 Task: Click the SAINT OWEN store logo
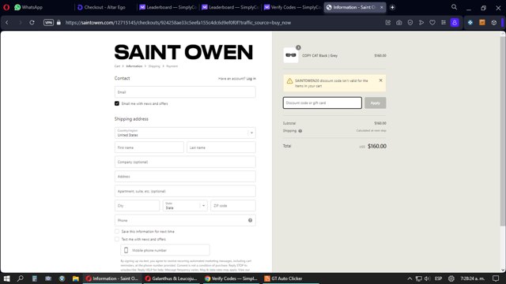[x=183, y=52]
